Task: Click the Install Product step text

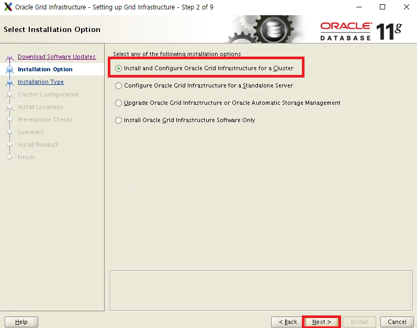Action: pos(38,145)
